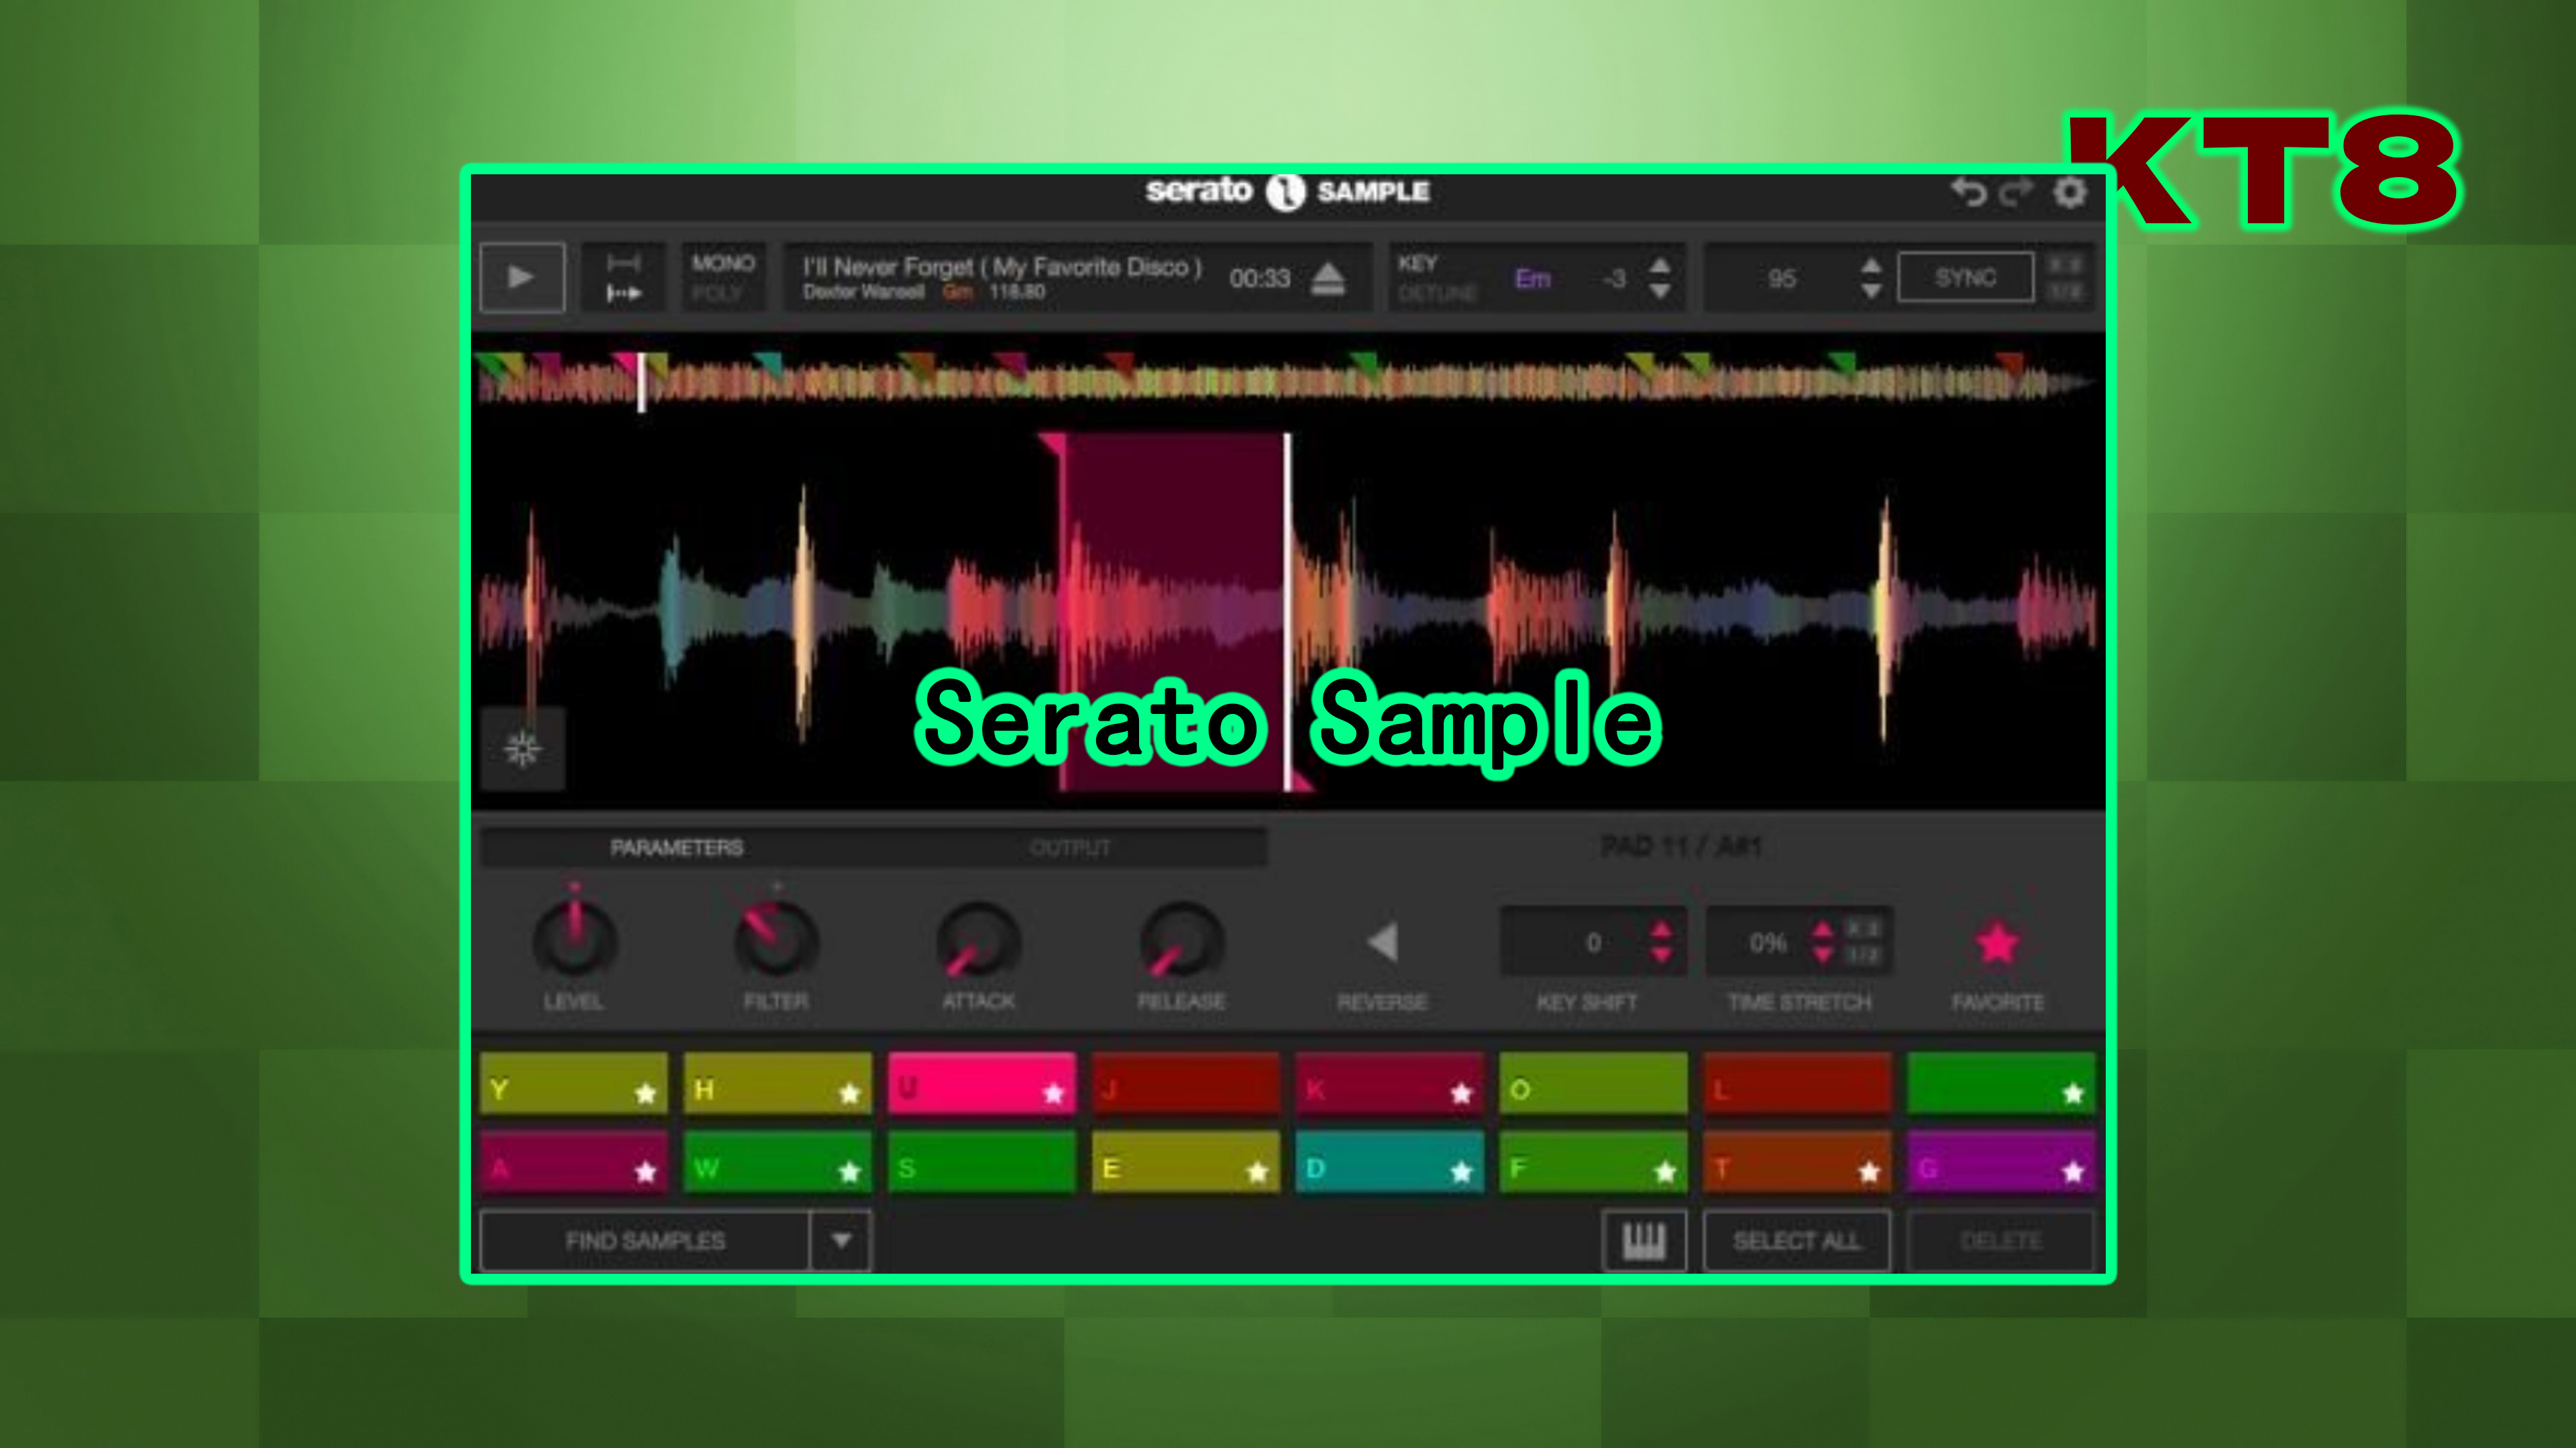Trigger the red L pad
Viewport: 2576px width, 1448px height.
(x=1797, y=1083)
